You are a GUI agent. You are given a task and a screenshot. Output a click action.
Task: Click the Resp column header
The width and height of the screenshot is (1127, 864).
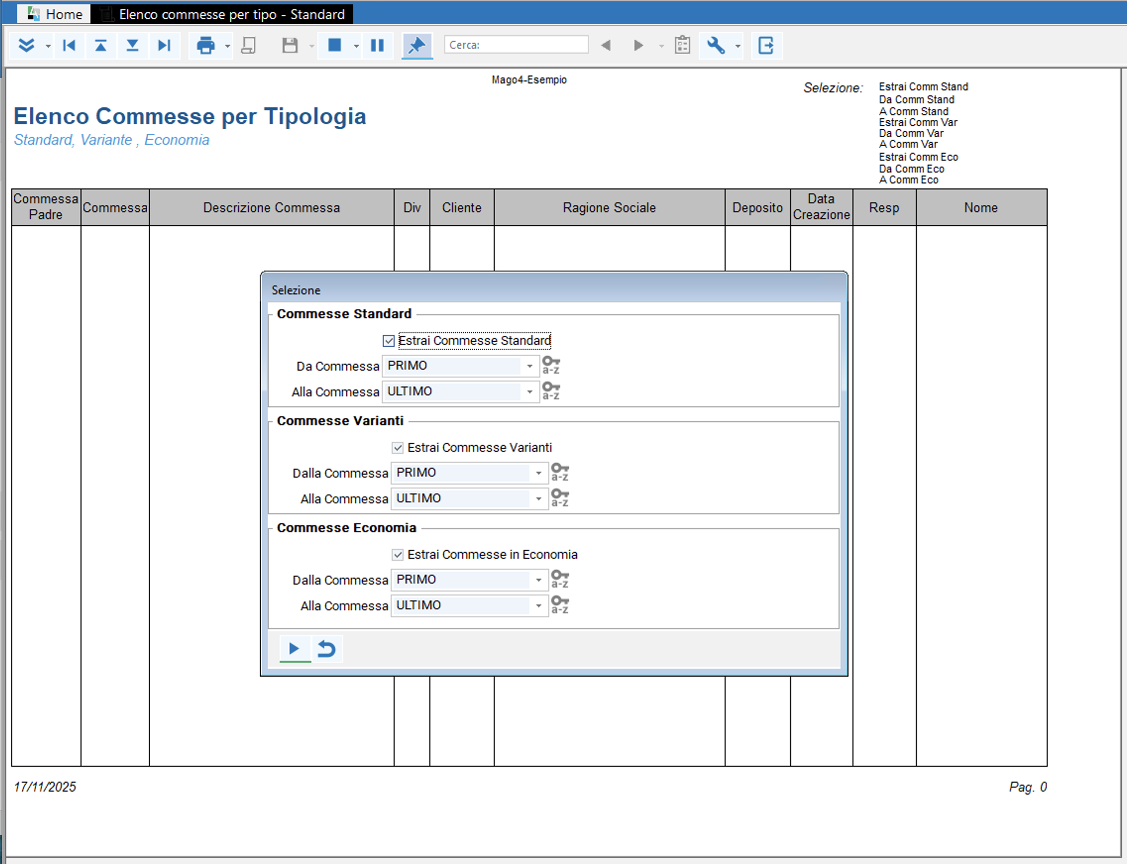884,207
